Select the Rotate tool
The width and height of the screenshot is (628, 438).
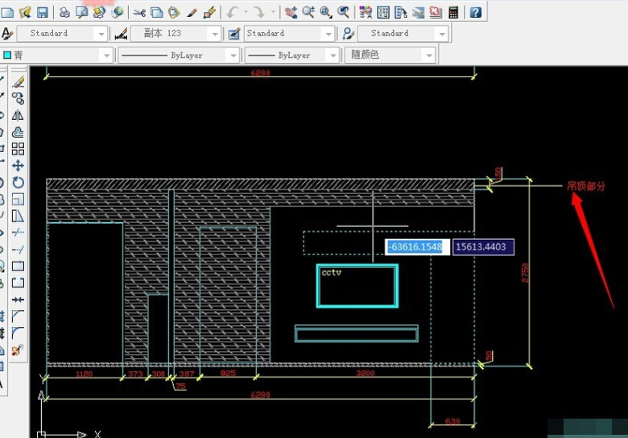[18, 182]
